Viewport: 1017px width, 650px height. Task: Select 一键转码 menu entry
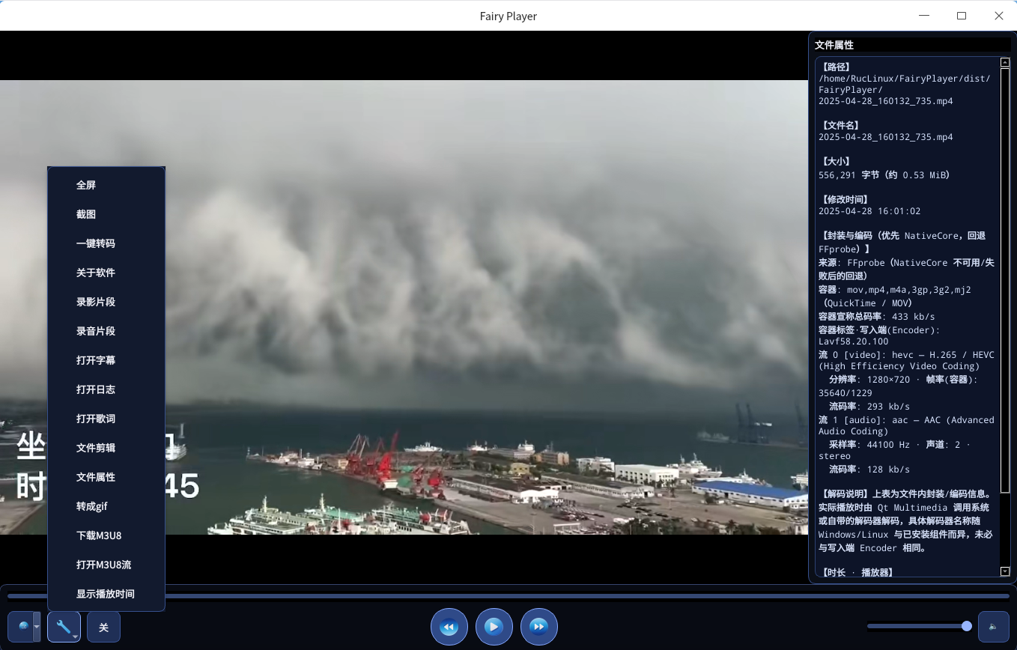[106, 243]
